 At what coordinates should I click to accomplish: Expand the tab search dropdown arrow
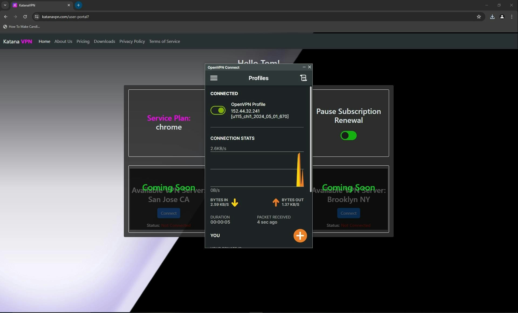point(5,5)
